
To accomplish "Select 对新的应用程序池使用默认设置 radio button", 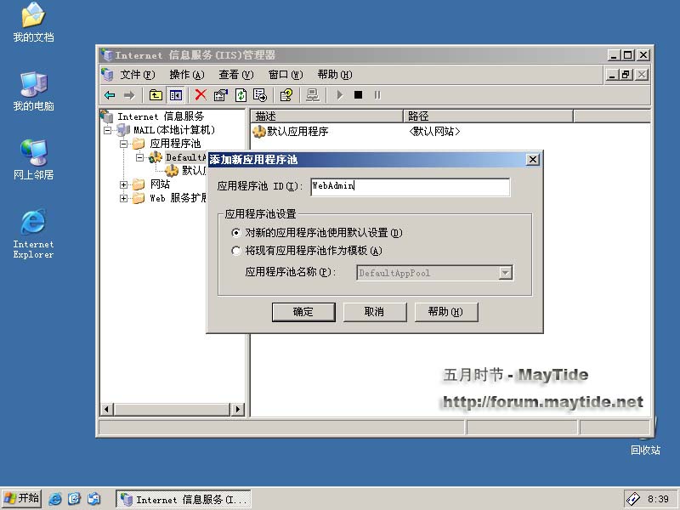I will tap(236, 232).
